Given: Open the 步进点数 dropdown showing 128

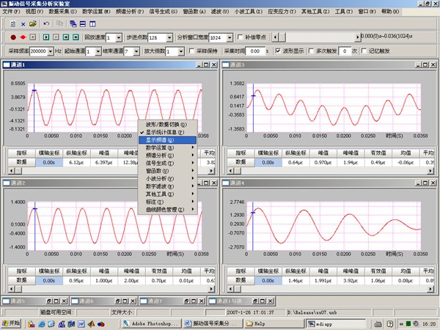Looking at the screenshot, I should tap(171, 37).
